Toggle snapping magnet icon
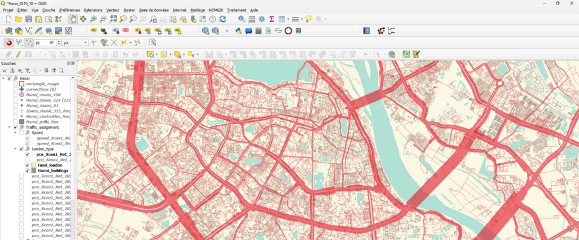 pyautogui.click(x=8, y=43)
